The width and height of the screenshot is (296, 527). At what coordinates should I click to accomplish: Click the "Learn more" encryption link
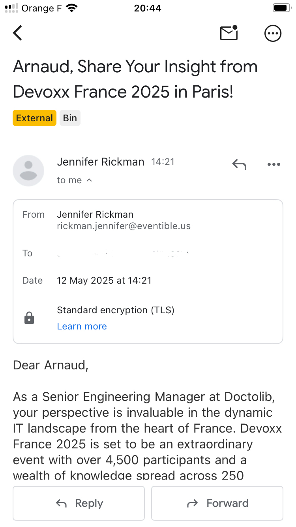pyautogui.click(x=82, y=326)
